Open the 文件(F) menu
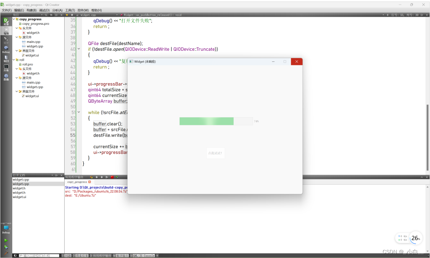 pyautogui.click(x=7, y=10)
